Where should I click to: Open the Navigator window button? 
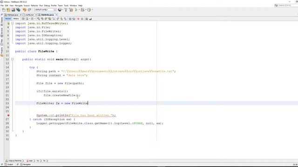pyautogui.click(x=26, y=165)
